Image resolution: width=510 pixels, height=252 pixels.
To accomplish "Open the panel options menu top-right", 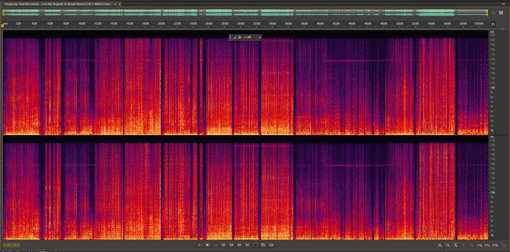I will tap(503, 4).
